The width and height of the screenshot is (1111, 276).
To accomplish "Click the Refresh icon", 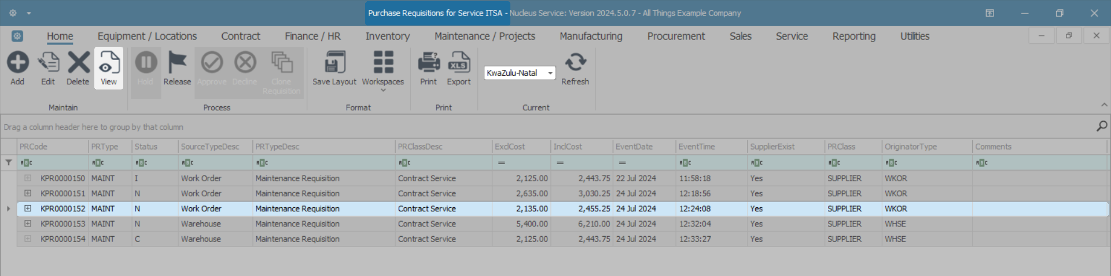I will [575, 62].
